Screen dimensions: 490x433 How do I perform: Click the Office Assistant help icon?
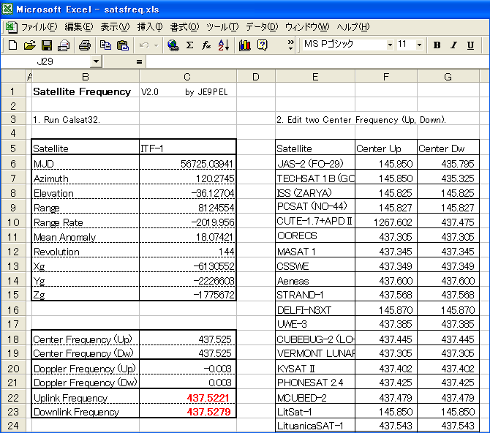(x=263, y=45)
